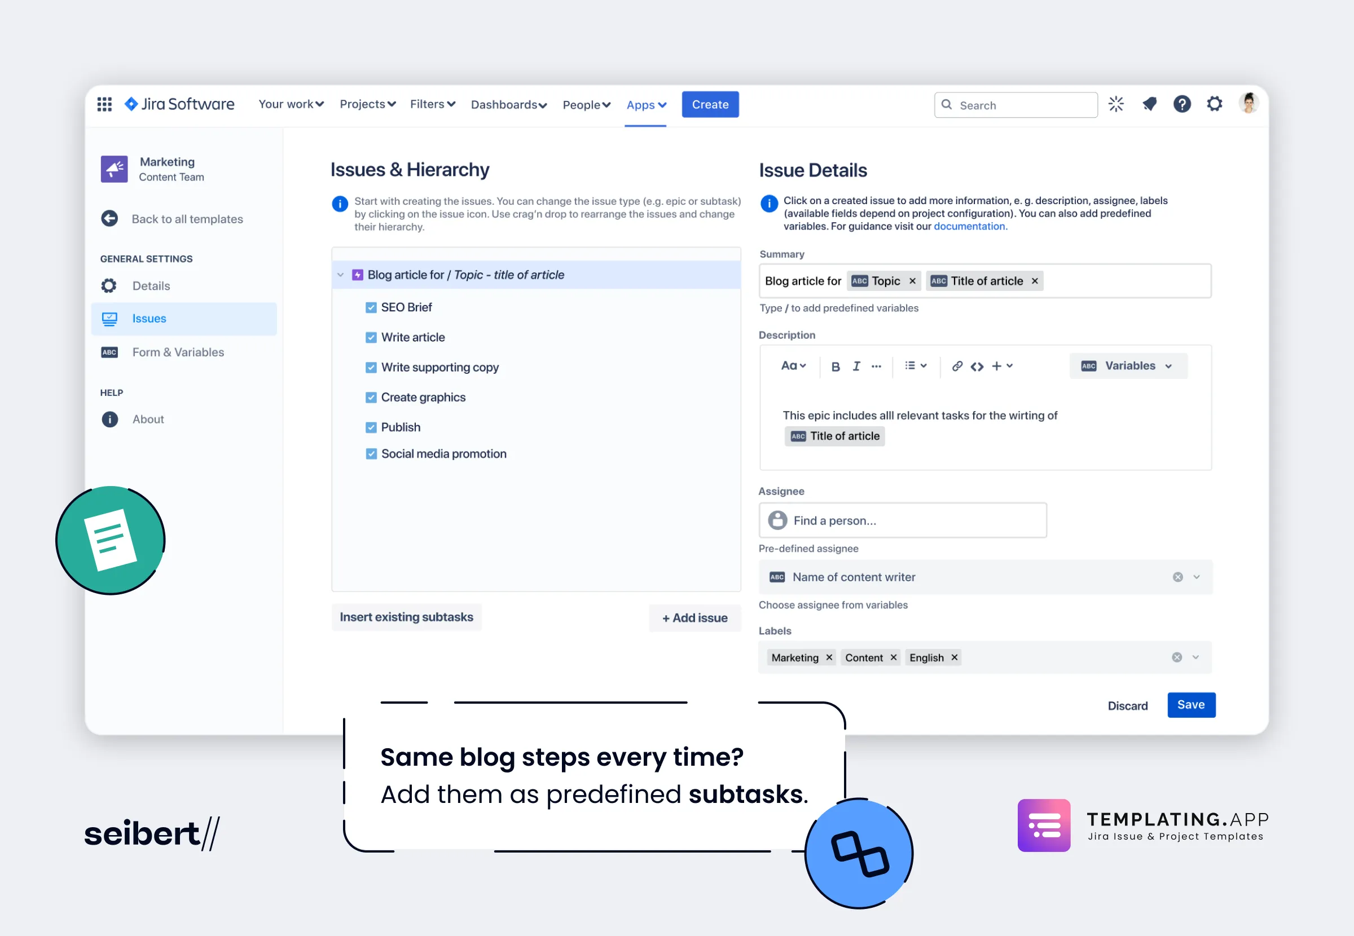Discard the issue changes
This screenshot has height=936, width=1354.
coord(1127,705)
